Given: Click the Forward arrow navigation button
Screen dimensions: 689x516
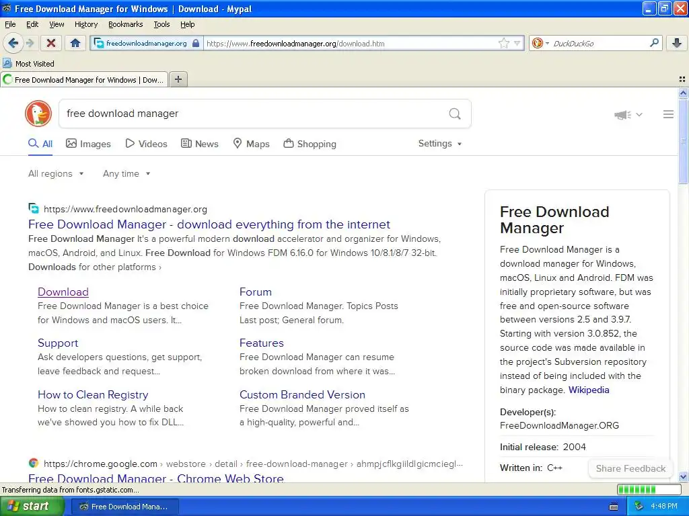Looking at the screenshot, I should [30, 43].
